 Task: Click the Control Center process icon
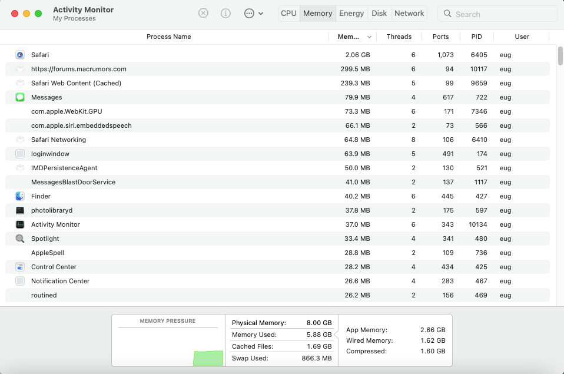click(20, 267)
